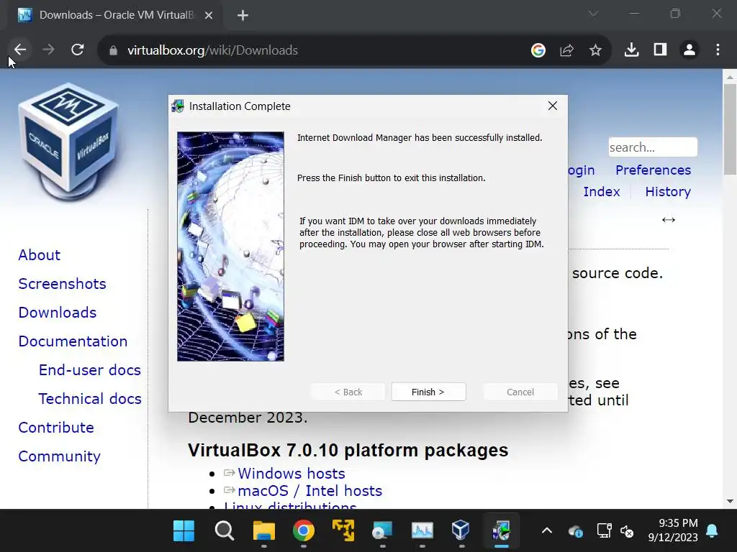Open VirtualBox from the taskbar
This screenshot has width=737, height=552.
click(x=461, y=530)
